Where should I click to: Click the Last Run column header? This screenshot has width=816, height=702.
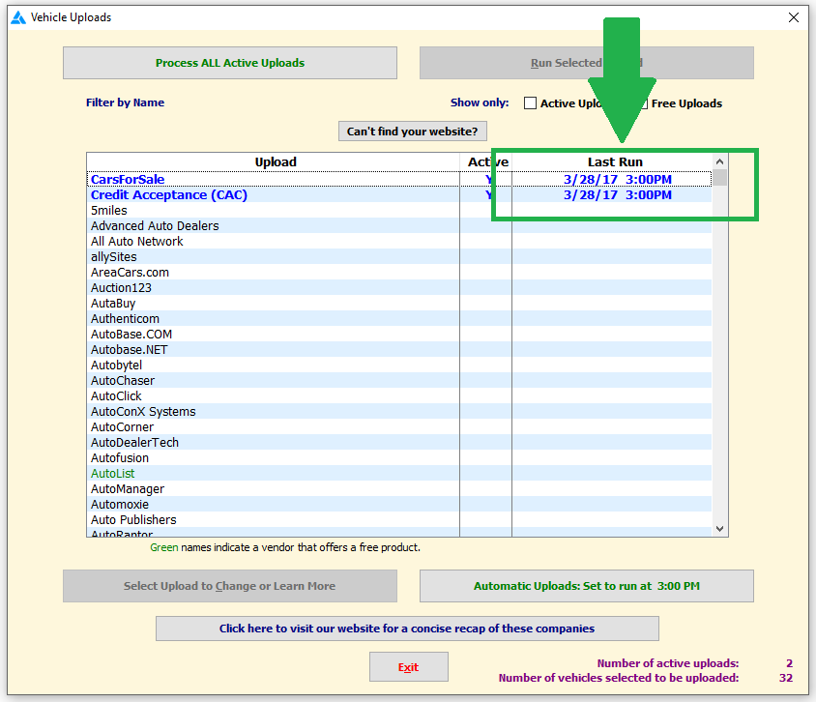[x=612, y=161]
